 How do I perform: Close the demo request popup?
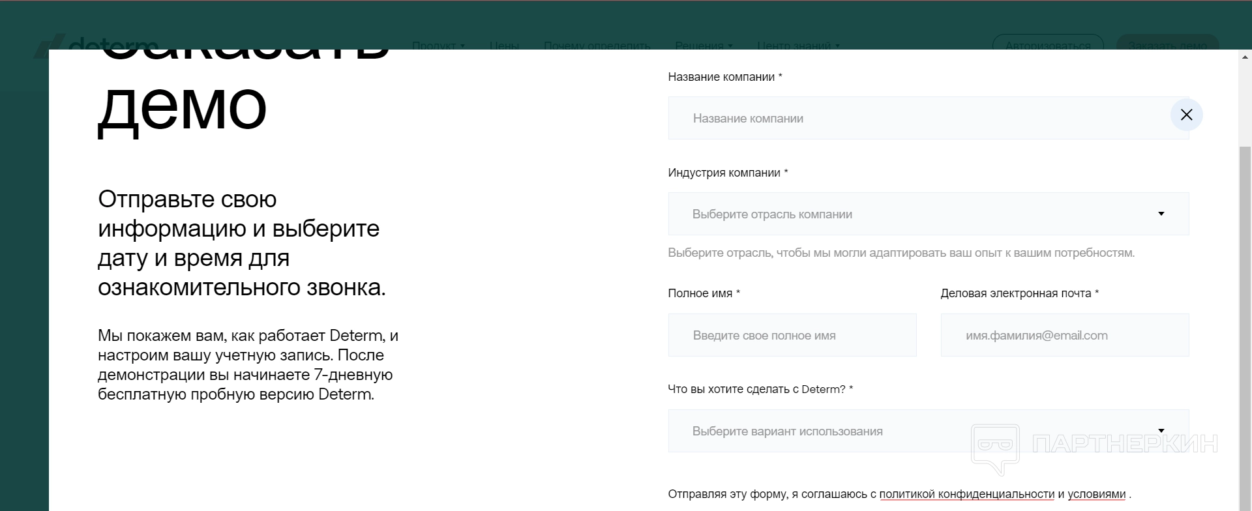pos(1186,115)
